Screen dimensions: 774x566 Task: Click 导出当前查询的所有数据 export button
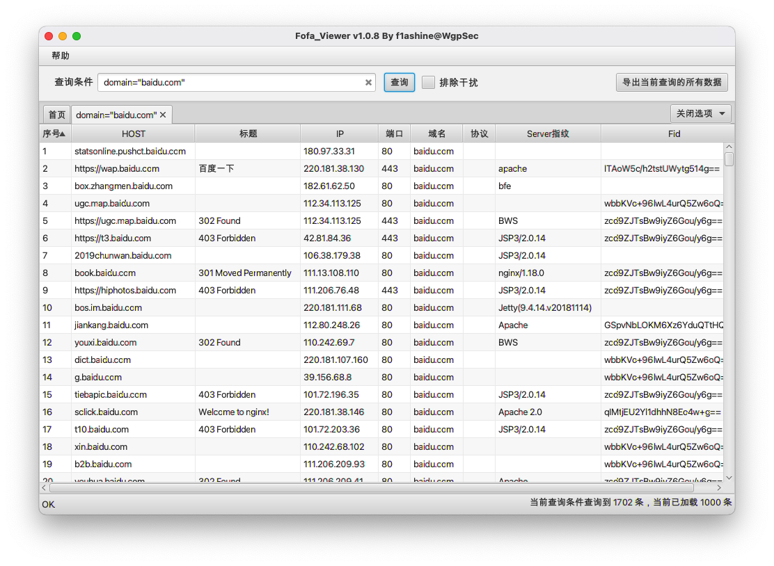coord(672,82)
